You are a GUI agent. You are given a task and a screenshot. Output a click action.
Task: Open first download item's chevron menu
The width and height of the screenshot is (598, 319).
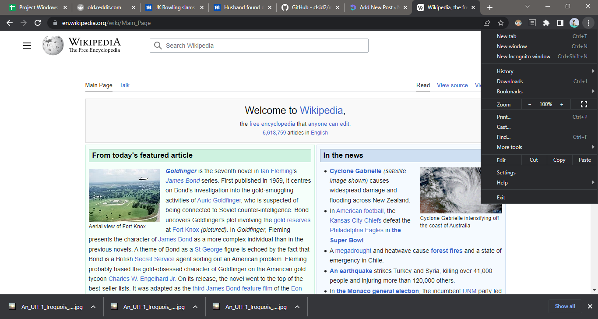93,307
